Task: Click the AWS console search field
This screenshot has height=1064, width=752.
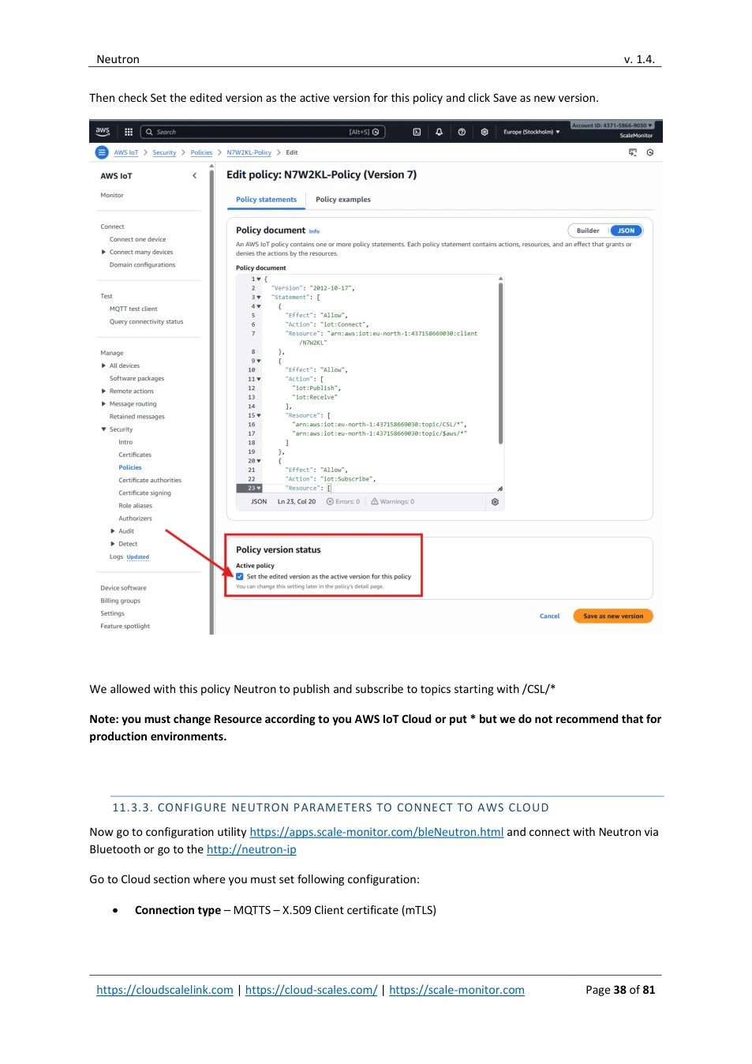Action: (263, 132)
